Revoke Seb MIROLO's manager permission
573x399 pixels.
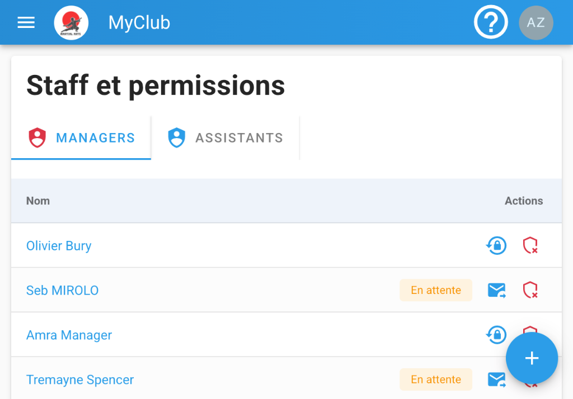pos(530,290)
